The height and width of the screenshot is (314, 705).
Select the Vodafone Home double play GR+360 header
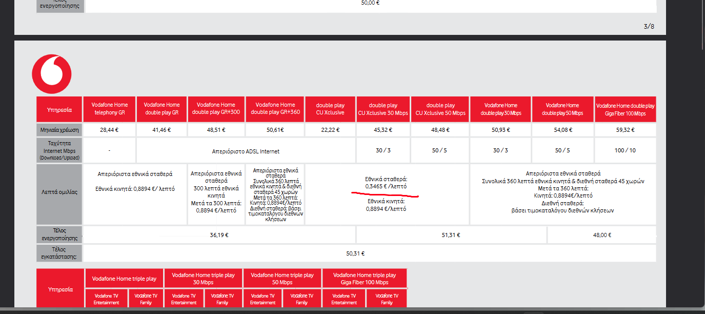tap(275, 109)
